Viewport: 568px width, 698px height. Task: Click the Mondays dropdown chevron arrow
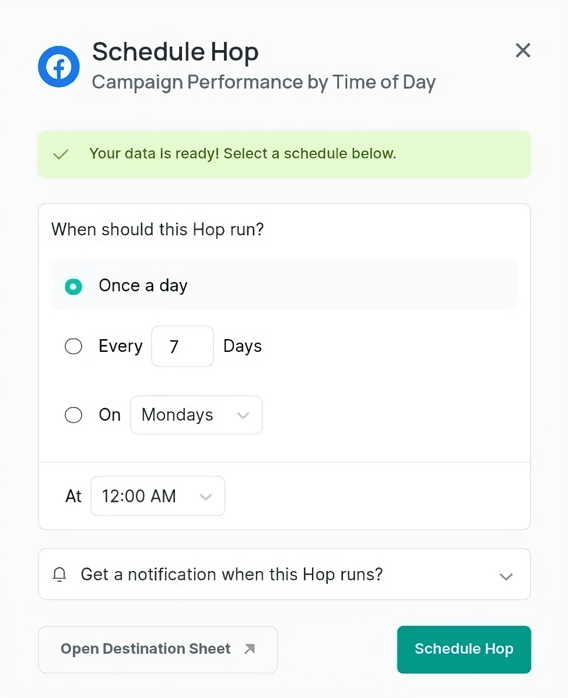point(243,416)
